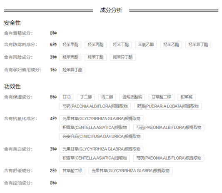The height and width of the screenshot is (193, 222).
Task: Click the 野葛 PUERARIA LOBATA extract tag
Action: point(168,106)
